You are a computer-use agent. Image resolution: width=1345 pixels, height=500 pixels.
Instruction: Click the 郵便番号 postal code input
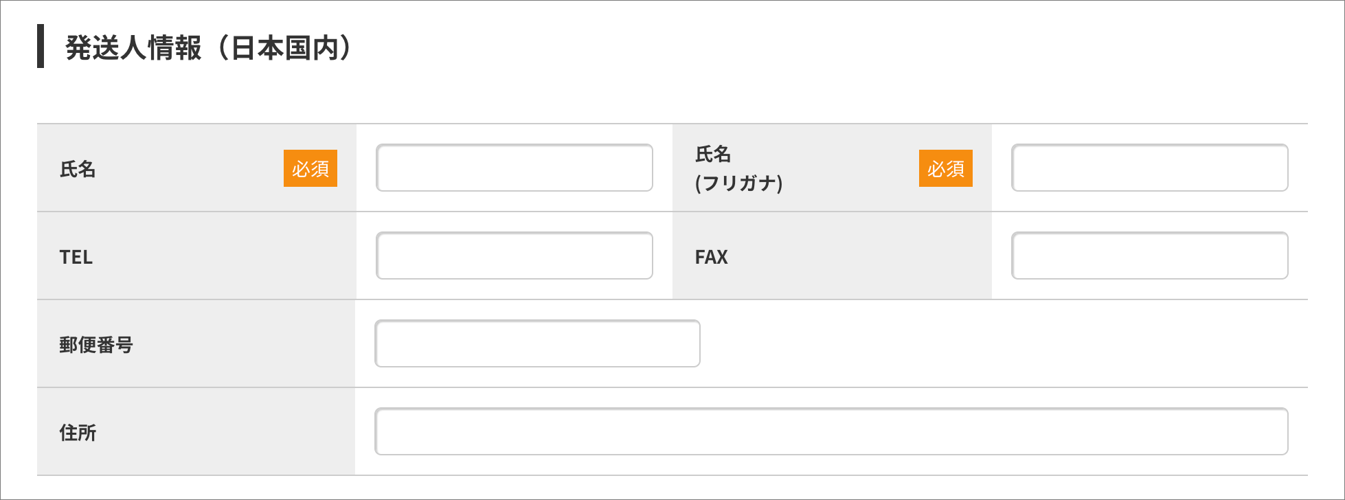536,343
